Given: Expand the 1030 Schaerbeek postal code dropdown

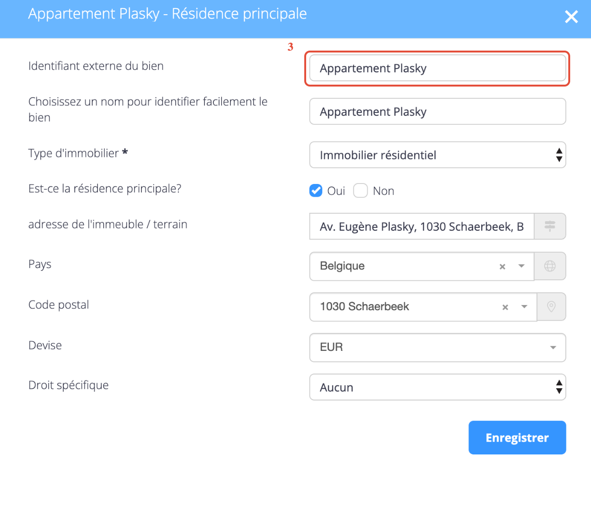Looking at the screenshot, I should click(x=524, y=307).
